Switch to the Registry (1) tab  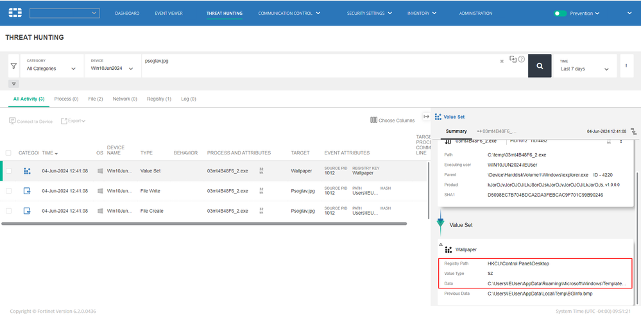pos(158,99)
